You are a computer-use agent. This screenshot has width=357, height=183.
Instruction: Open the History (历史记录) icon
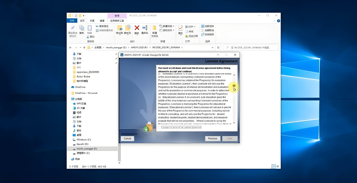[187, 36]
